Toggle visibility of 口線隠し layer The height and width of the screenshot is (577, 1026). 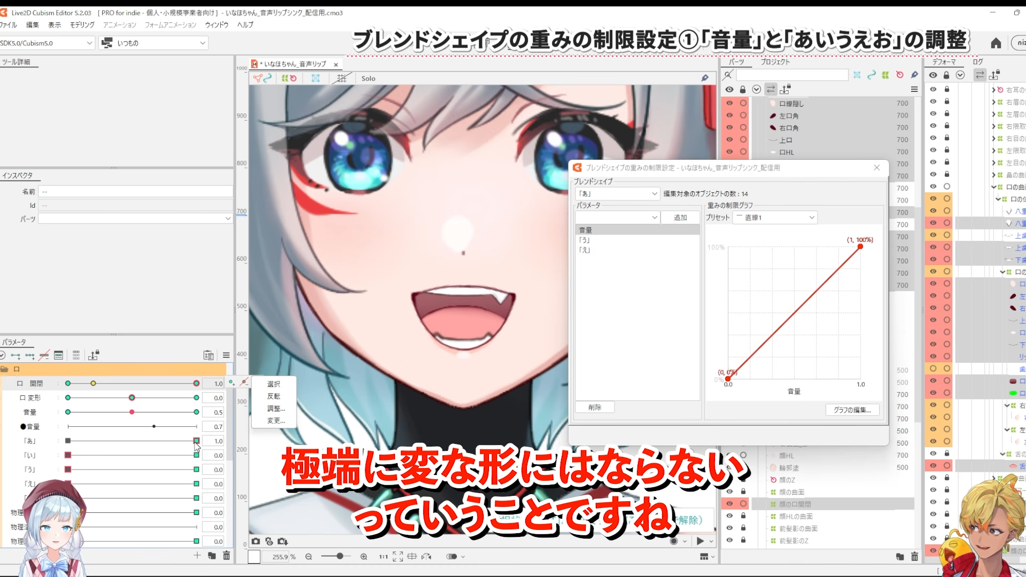(730, 103)
